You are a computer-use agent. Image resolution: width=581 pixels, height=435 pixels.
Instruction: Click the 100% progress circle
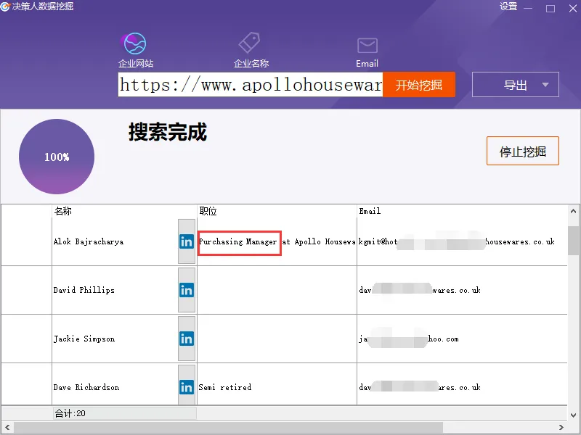(x=57, y=157)
